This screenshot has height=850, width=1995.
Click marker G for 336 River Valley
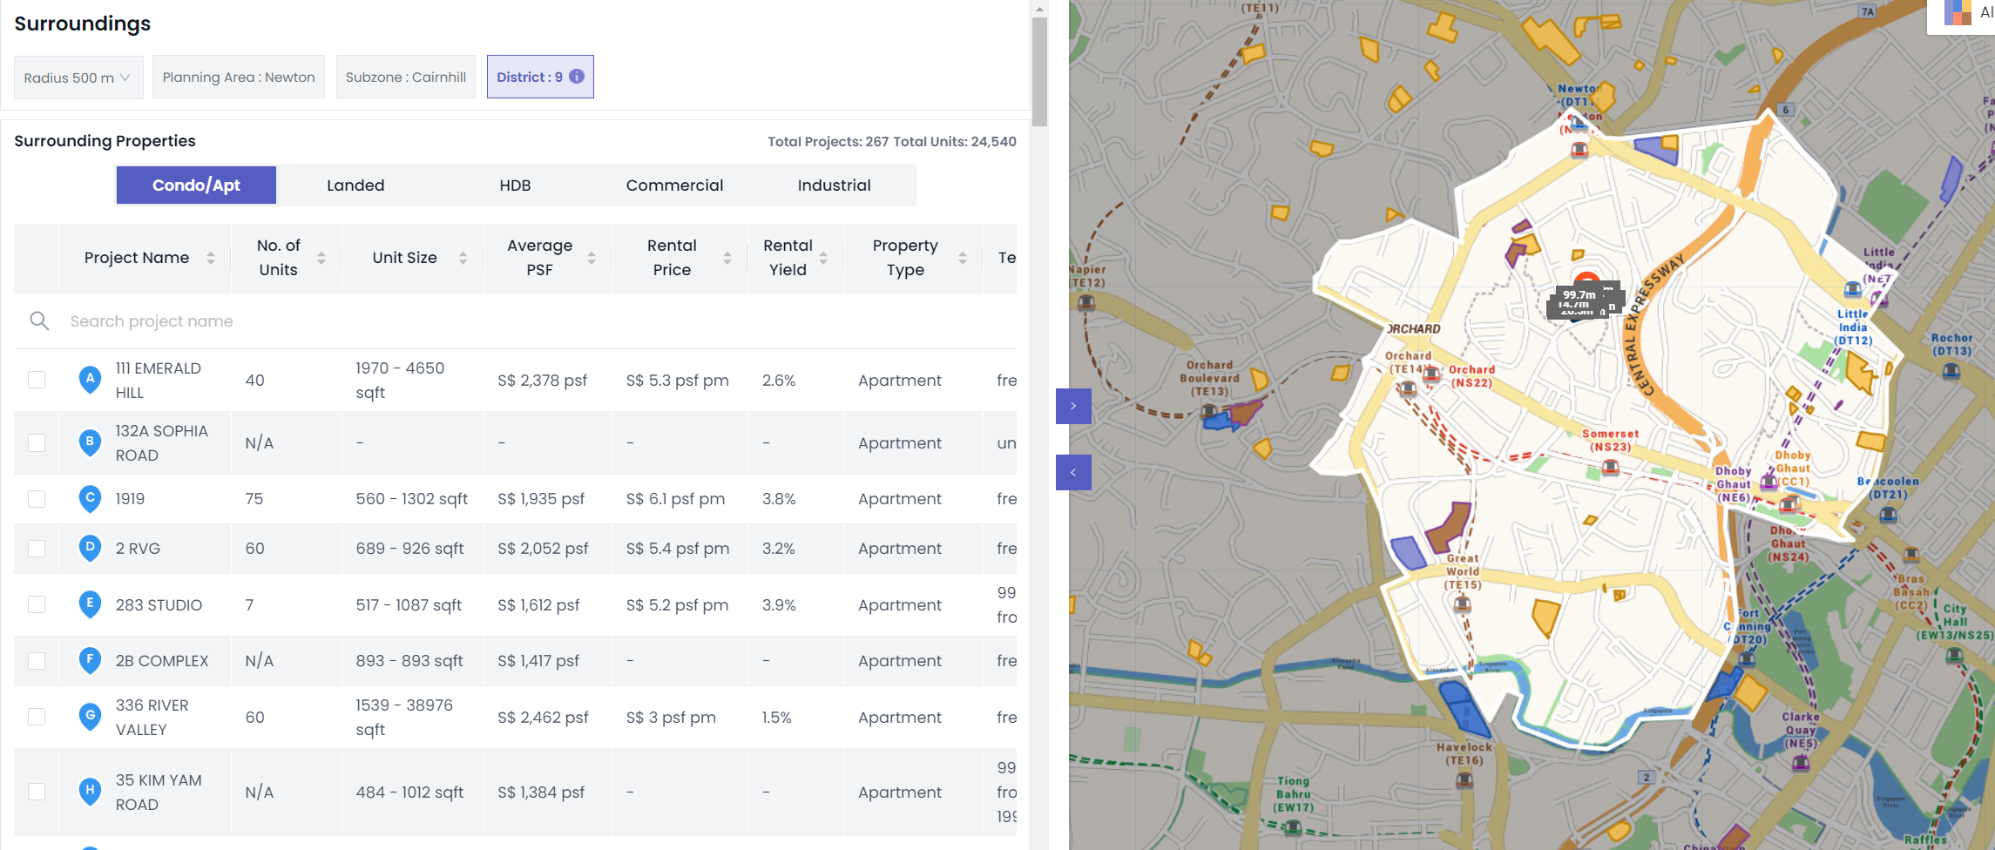click(x=90, y=717)
